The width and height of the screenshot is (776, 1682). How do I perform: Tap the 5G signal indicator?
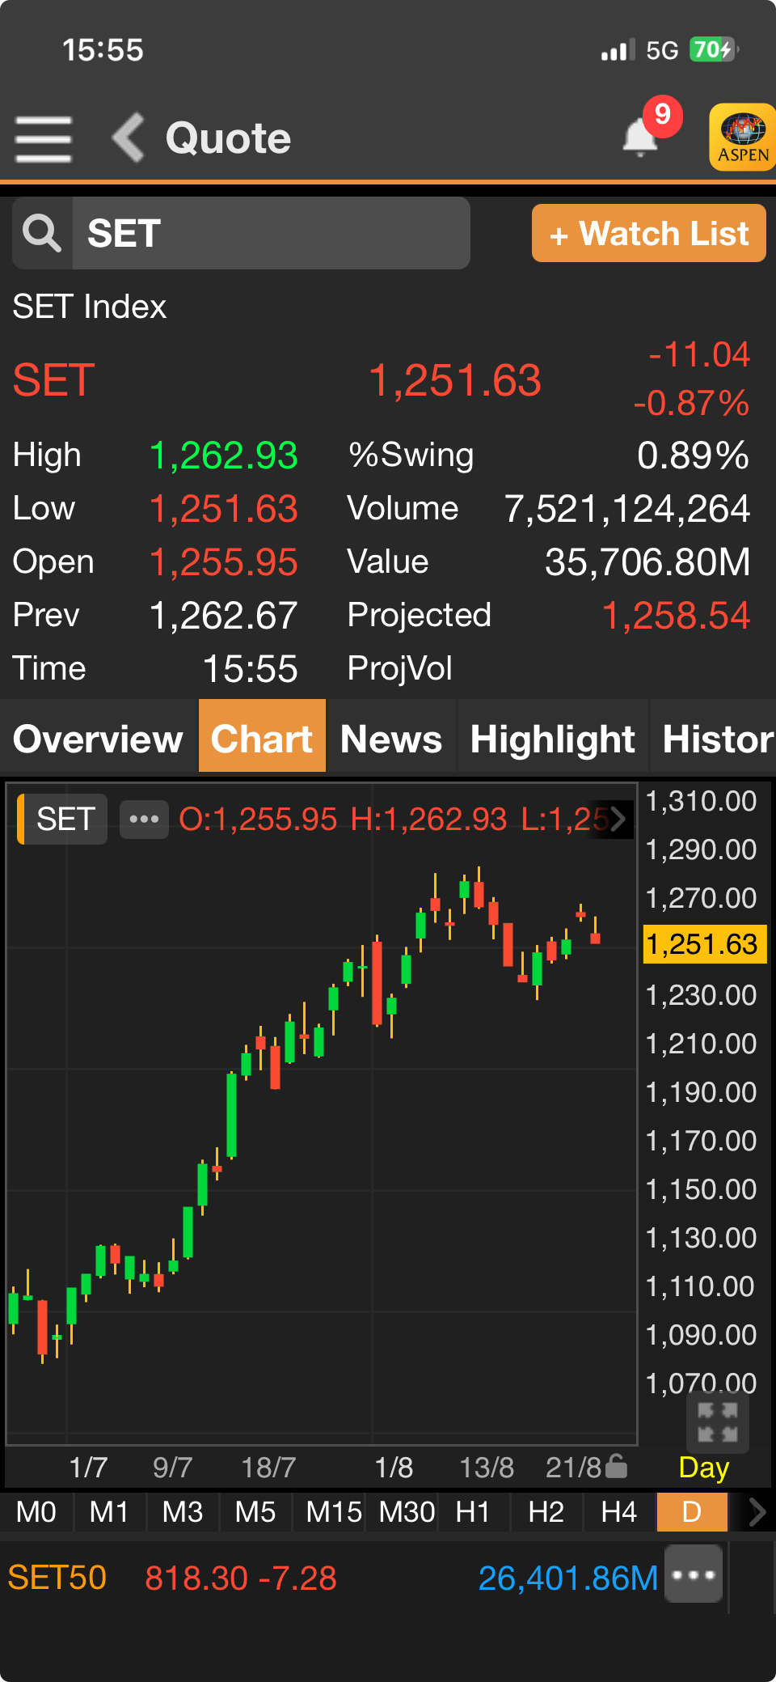point(662,50)
